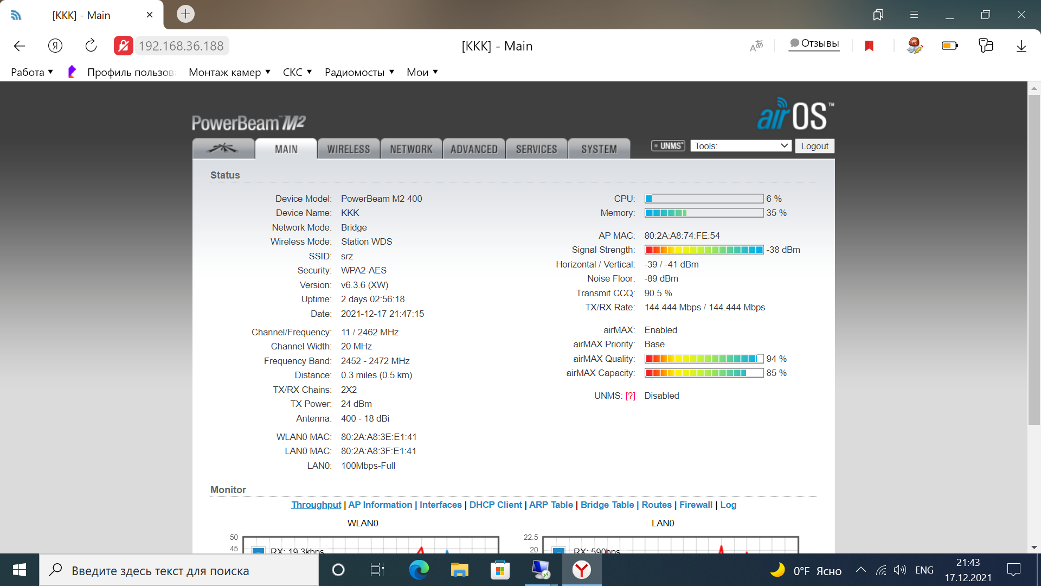
Task: Open the Interfaces monitor link
Action: point(440,505)
